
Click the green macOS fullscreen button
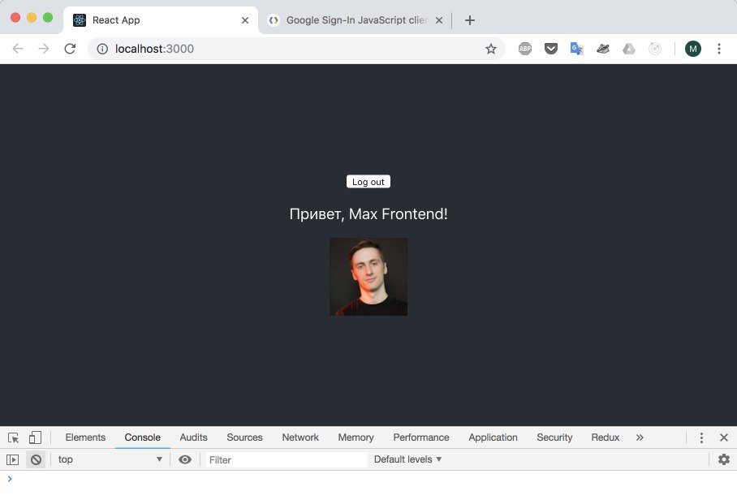pyautogui.click(x=47, y=18)
